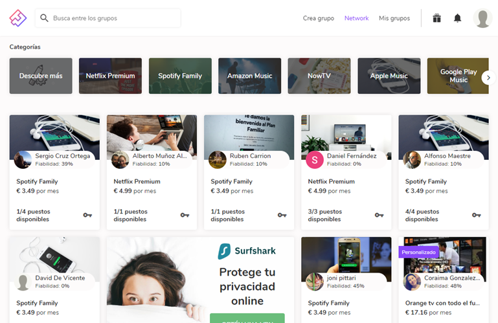Open the Crea grupo page
The height and width of the screenshot is (323, 498).
pos(318,18)
